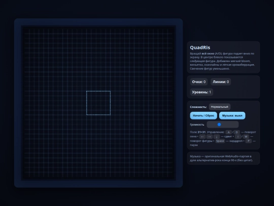Image resolution: width=274 pixels, height=206 pixels.
Task: Click the Уровень: 1 level badge
Action: coord(201,92)
